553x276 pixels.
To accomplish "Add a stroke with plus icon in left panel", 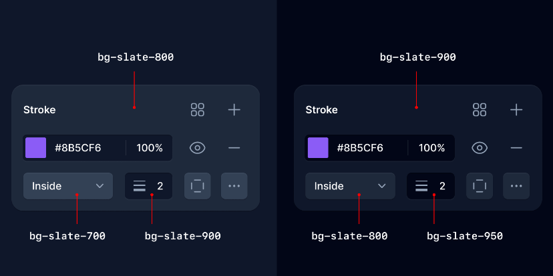I will 234,110.
